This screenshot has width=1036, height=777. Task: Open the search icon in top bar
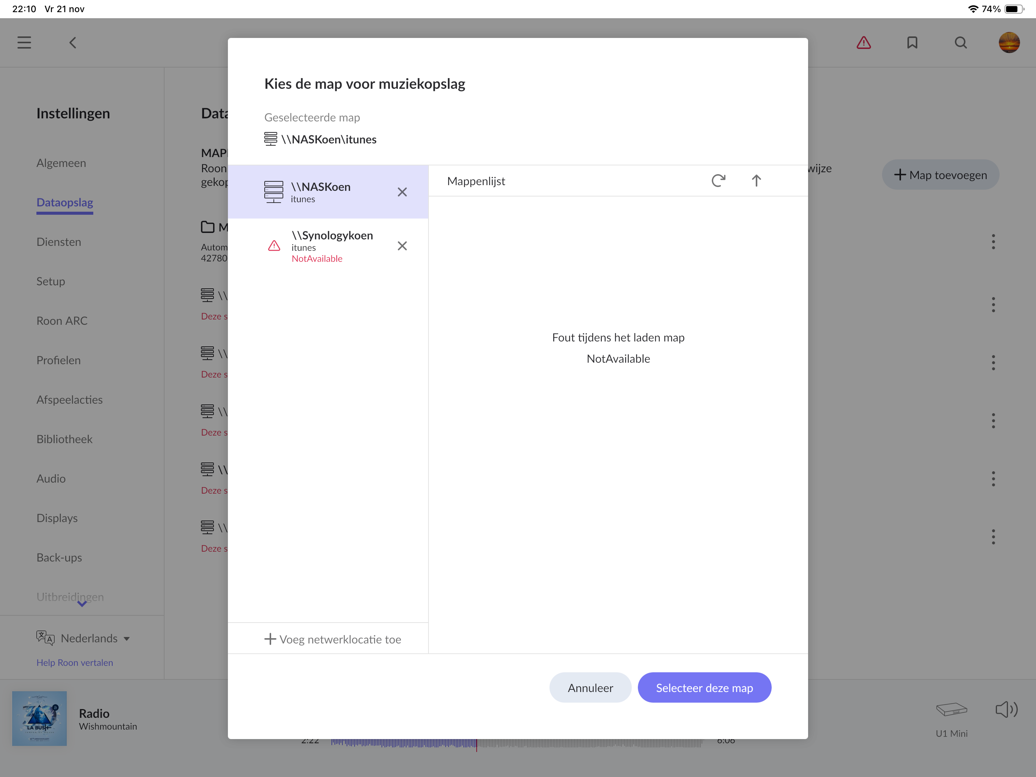[x=961, y=43]
